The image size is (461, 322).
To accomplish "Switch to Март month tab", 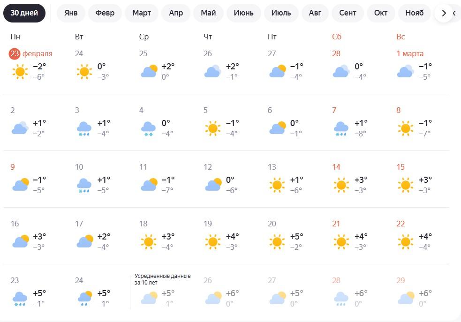I will [142, 13].
